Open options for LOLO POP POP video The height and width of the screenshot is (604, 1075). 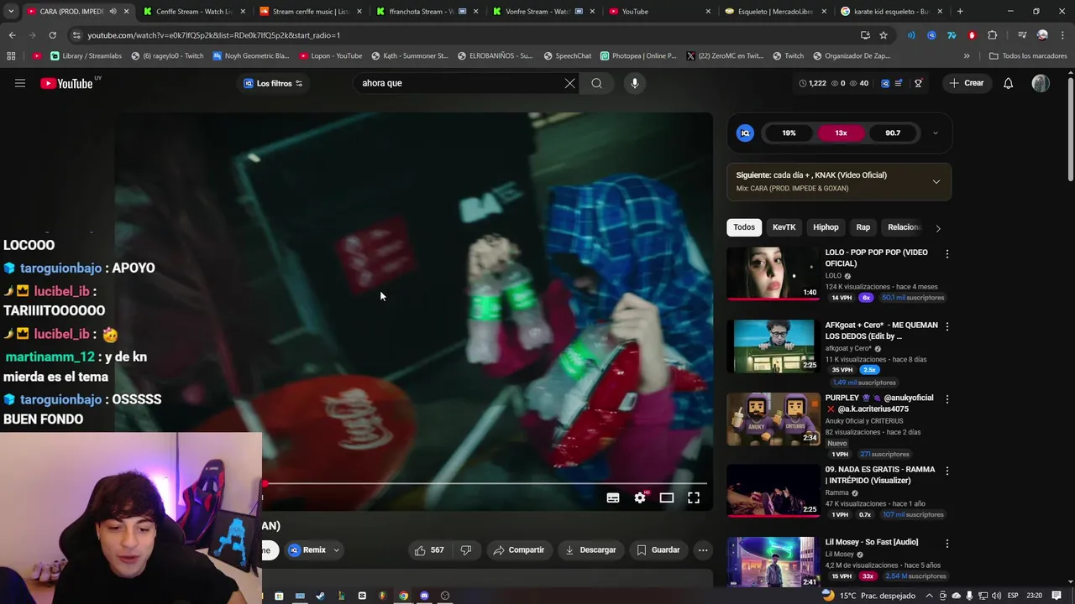[947, 253]
